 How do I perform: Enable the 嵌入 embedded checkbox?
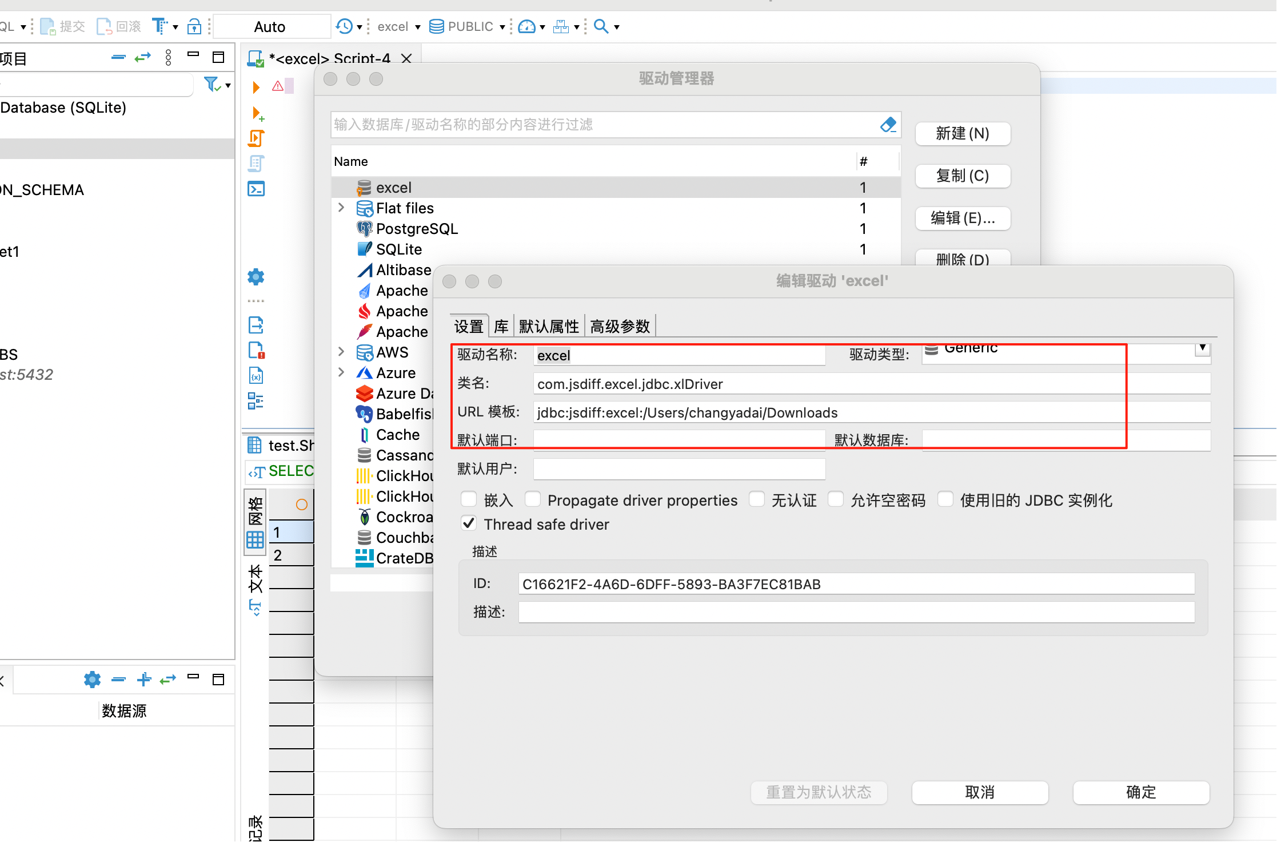click(469, 499)
